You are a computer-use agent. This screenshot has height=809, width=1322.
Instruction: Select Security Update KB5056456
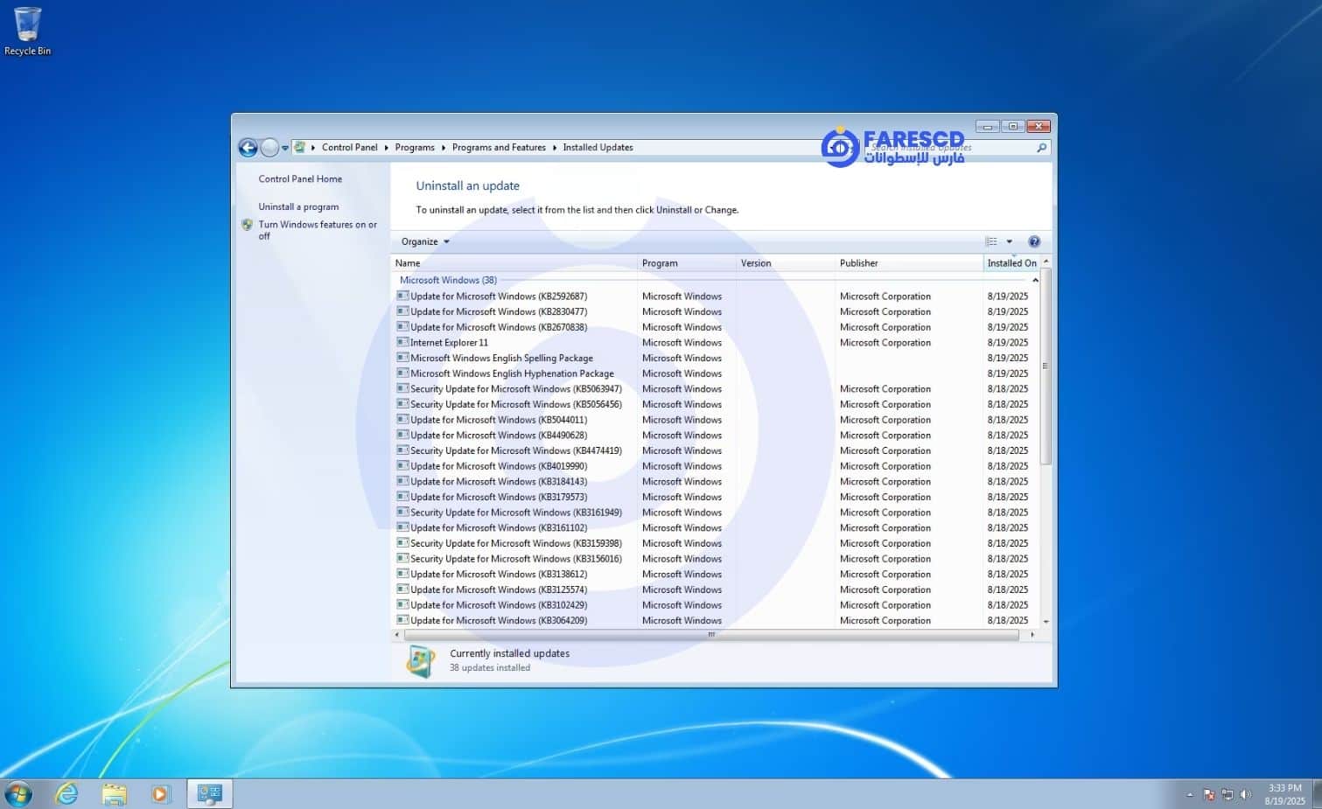point(715,404)
